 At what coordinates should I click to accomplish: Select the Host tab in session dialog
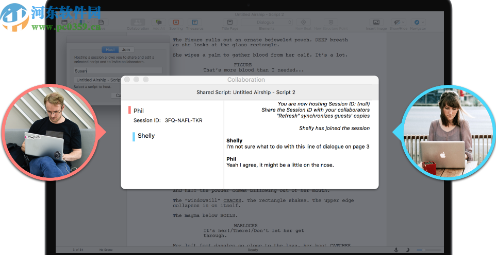110,49
